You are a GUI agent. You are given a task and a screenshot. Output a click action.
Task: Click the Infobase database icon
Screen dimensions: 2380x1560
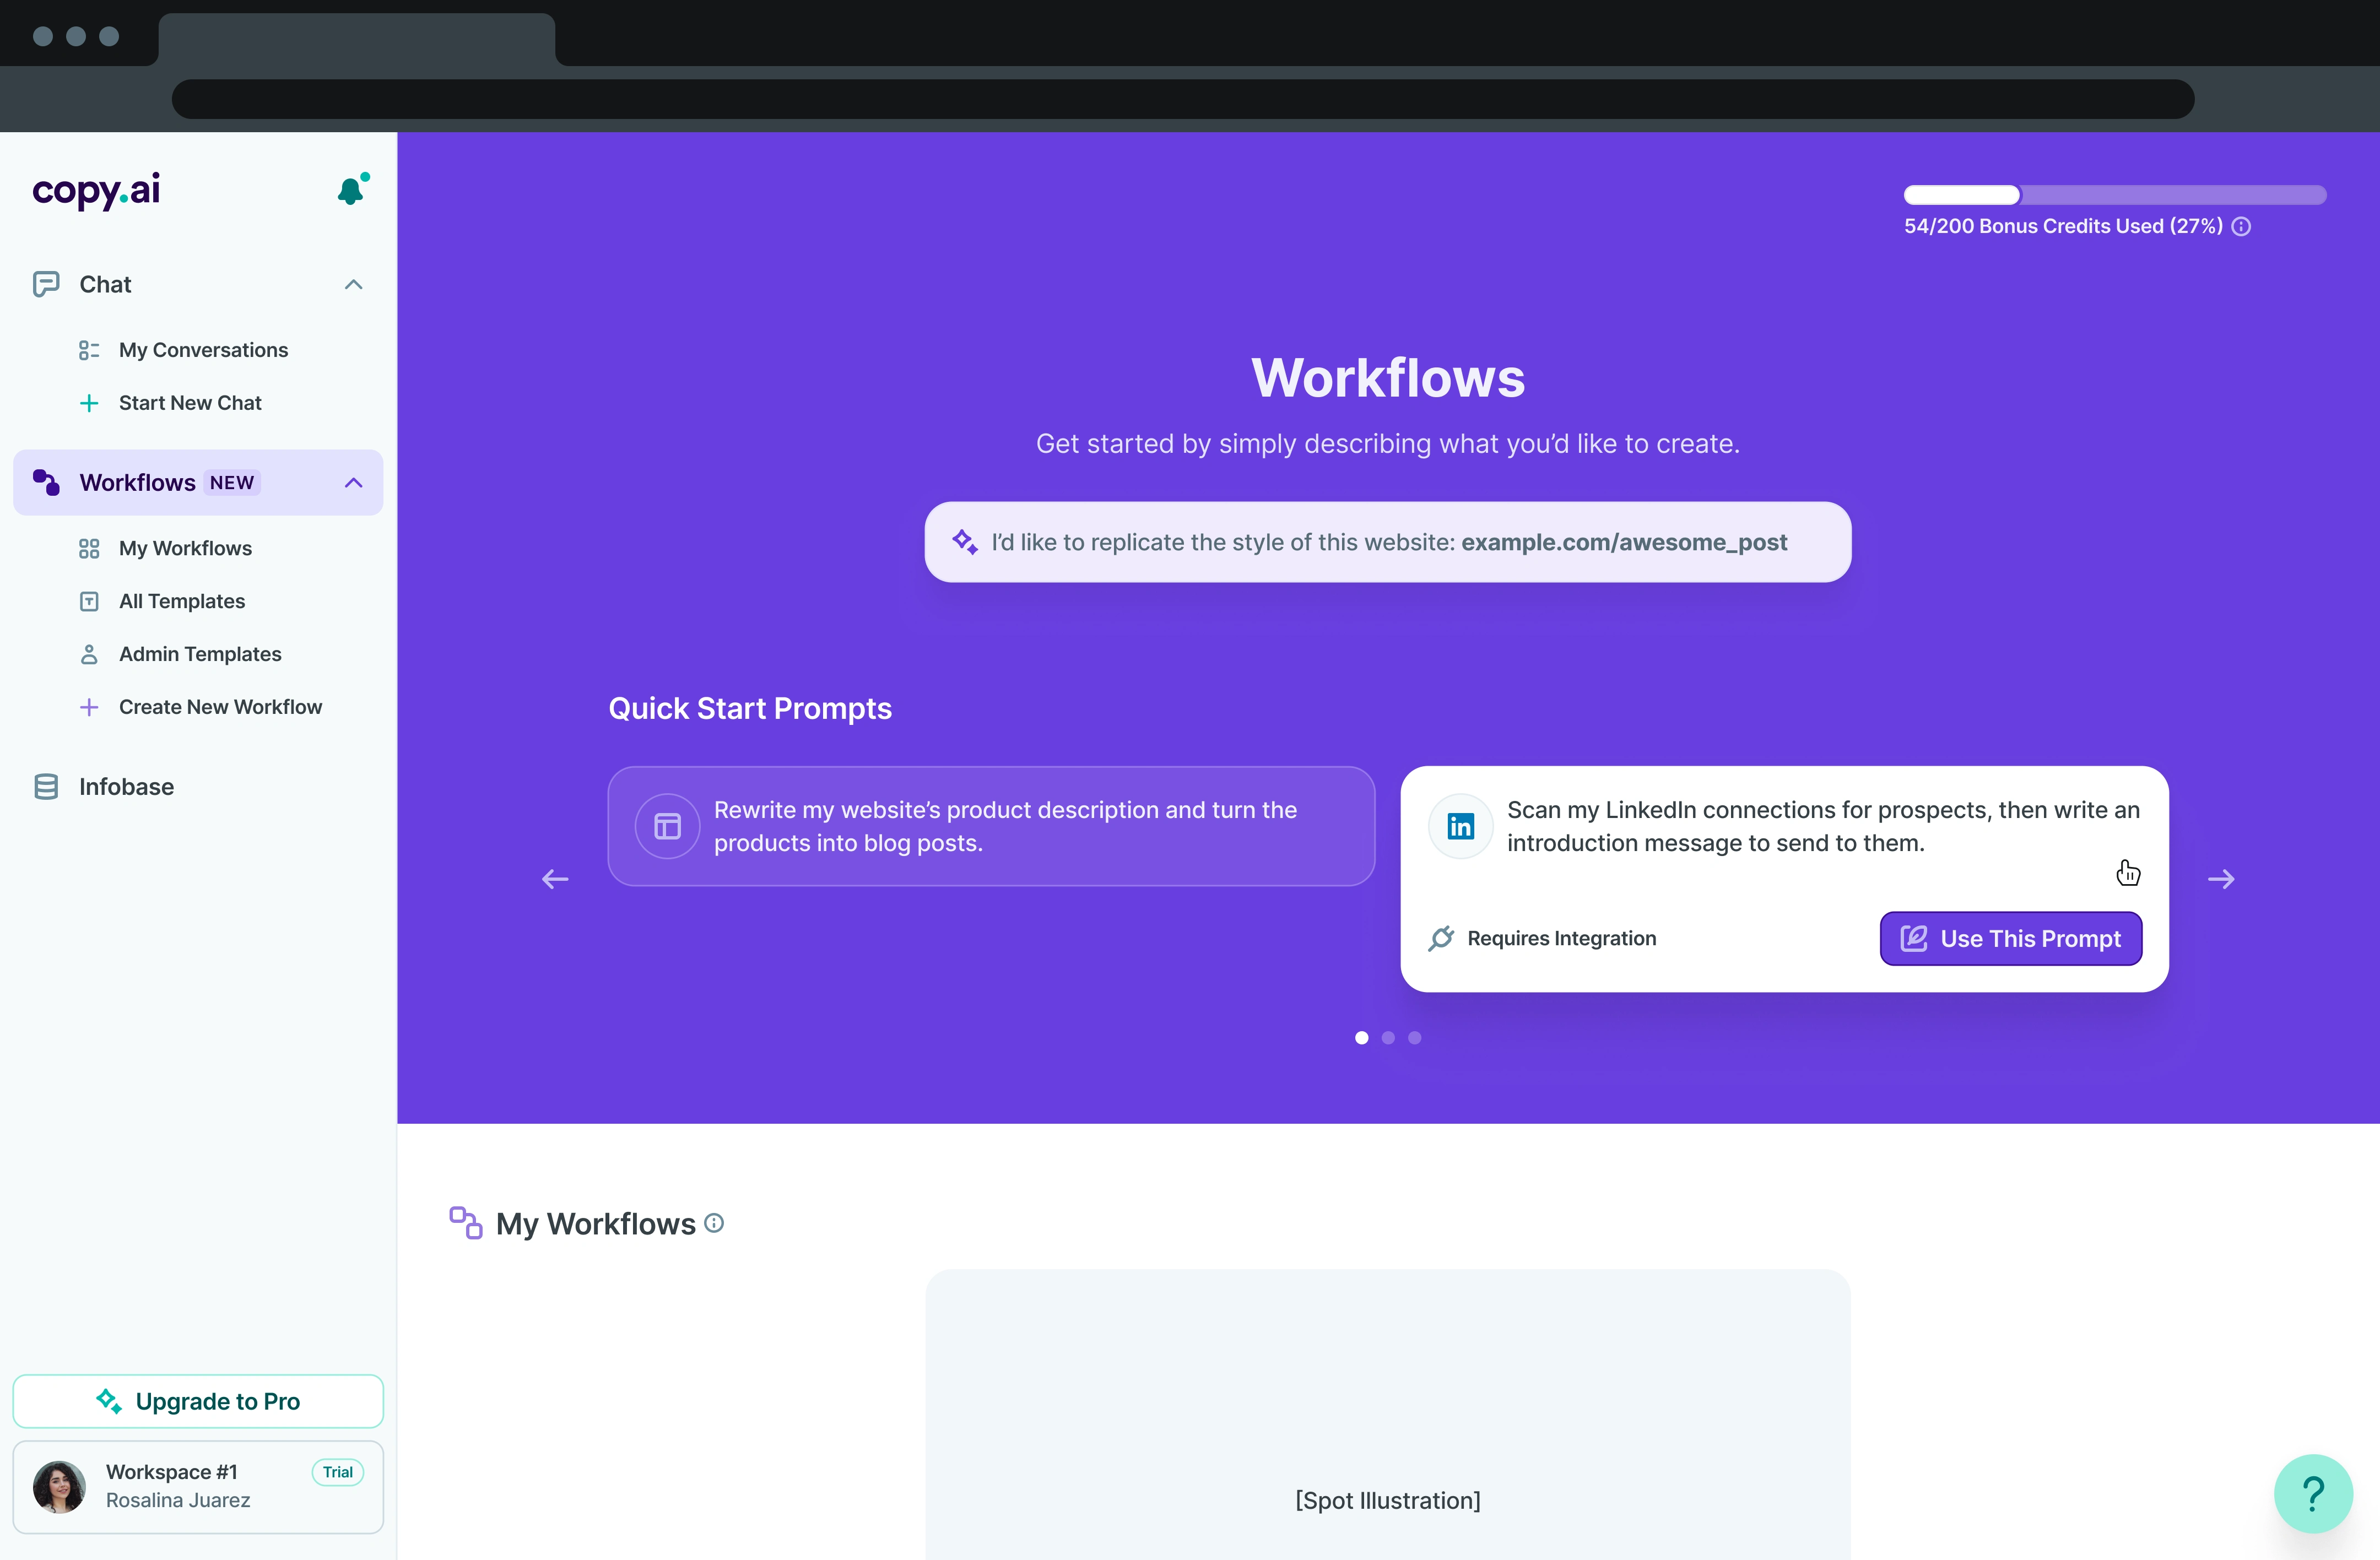46,787
